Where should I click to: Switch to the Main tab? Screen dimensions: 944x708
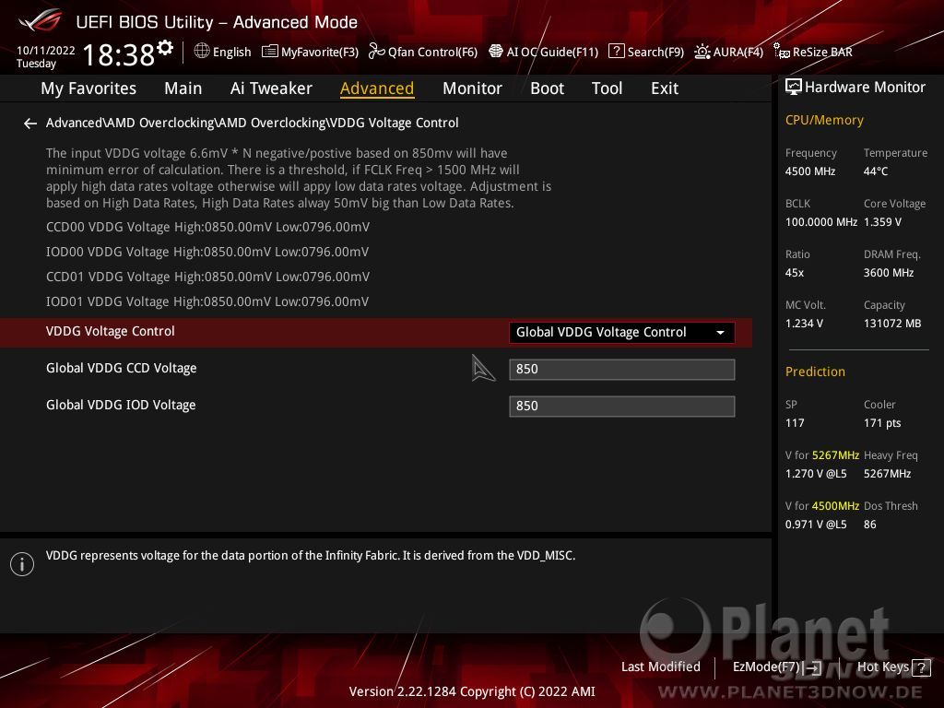183,88
